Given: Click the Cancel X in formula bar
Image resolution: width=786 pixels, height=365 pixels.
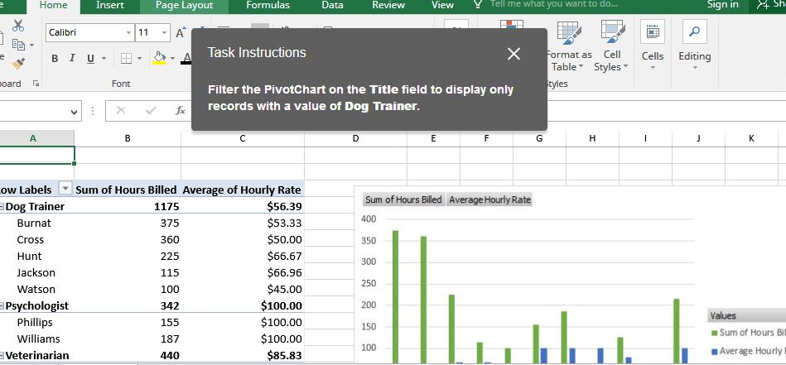Looking at the screenshot, I should [120, 111].
